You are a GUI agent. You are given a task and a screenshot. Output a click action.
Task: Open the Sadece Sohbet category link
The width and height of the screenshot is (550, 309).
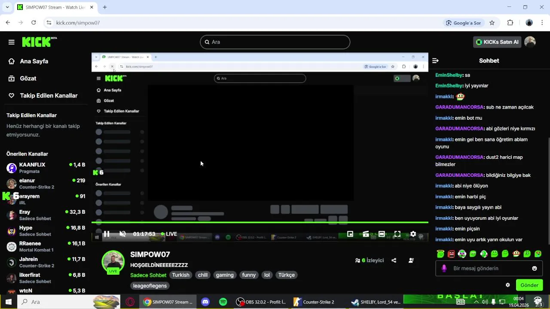point(148,275)
